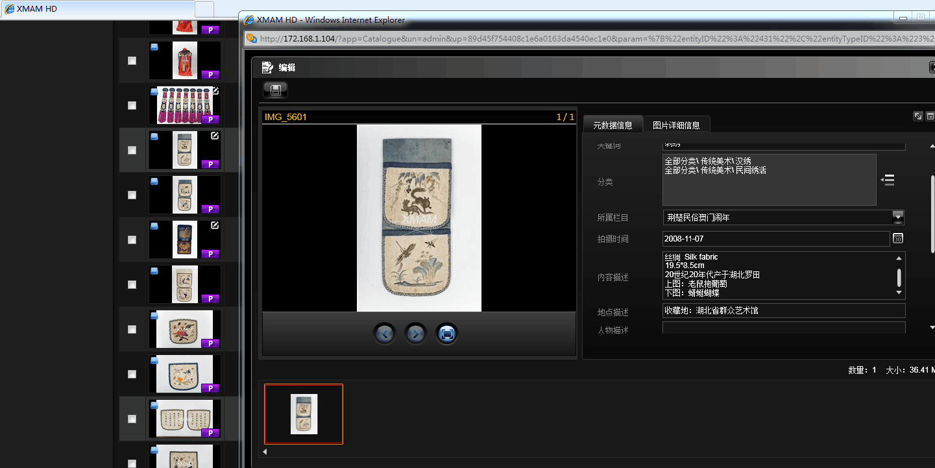This screenshot has height=468, width=935.
Task: Click edit icon on purple tassels thumbnail
Action: [215, 92]
